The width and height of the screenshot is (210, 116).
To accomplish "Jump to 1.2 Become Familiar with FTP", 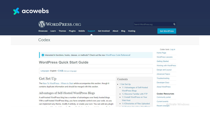I will coord(135,94).
